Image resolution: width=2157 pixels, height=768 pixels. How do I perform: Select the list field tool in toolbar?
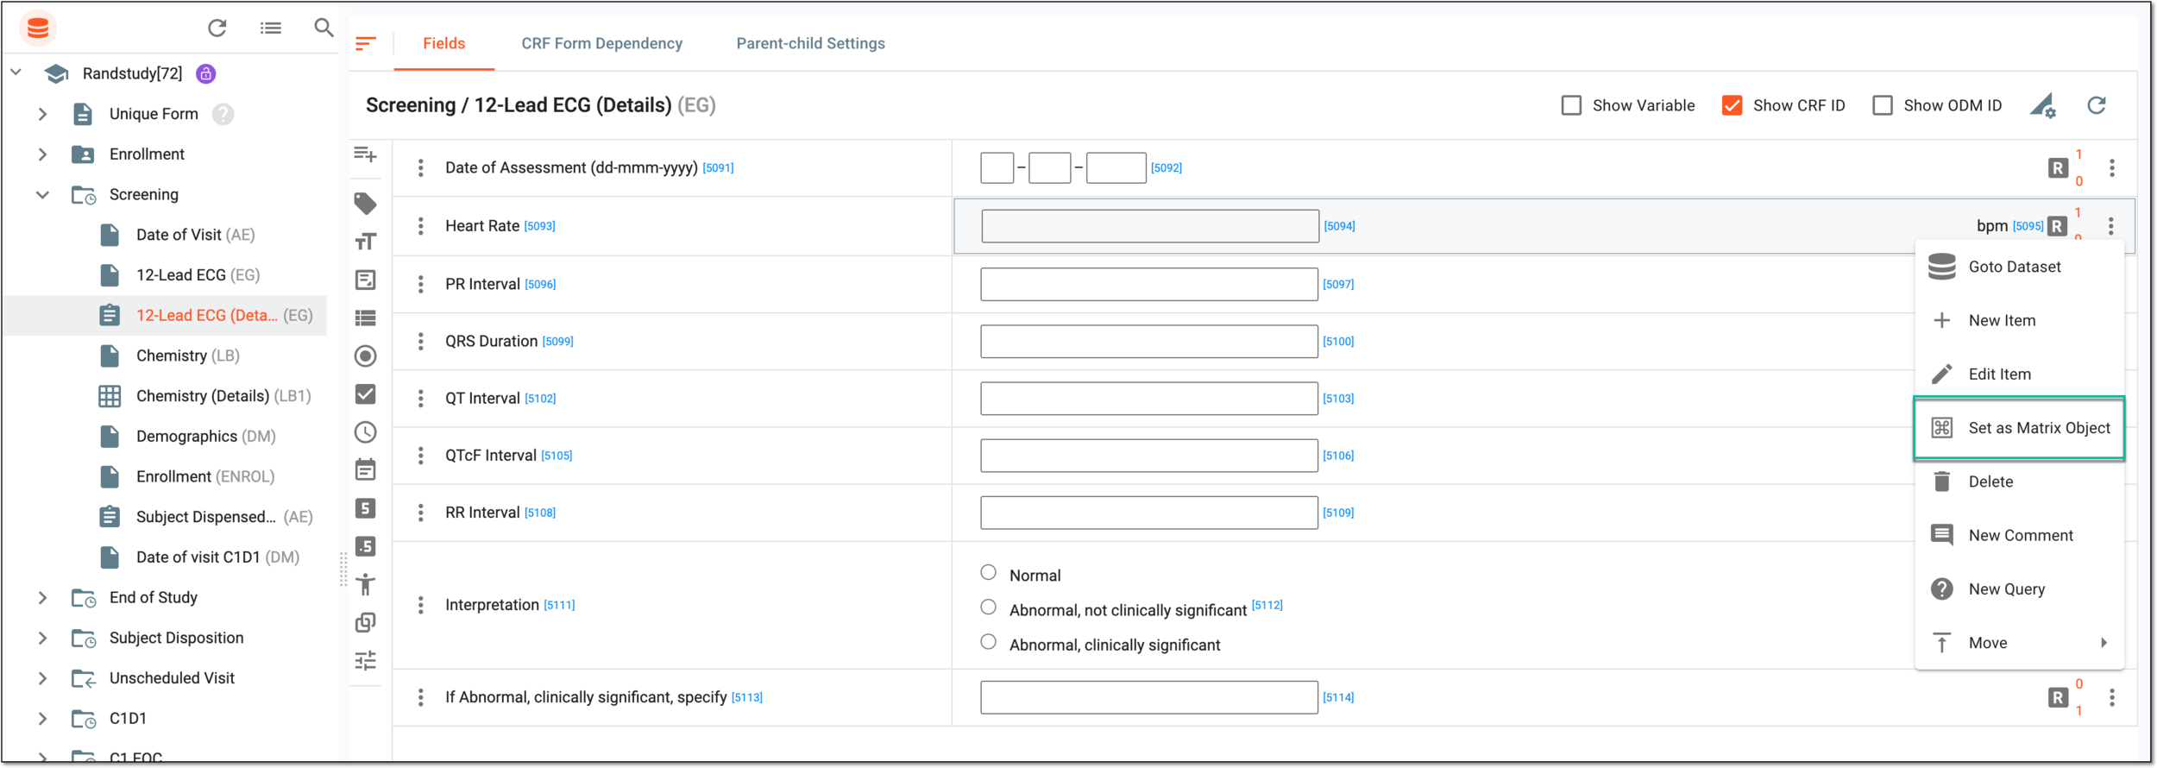(366, 318)
